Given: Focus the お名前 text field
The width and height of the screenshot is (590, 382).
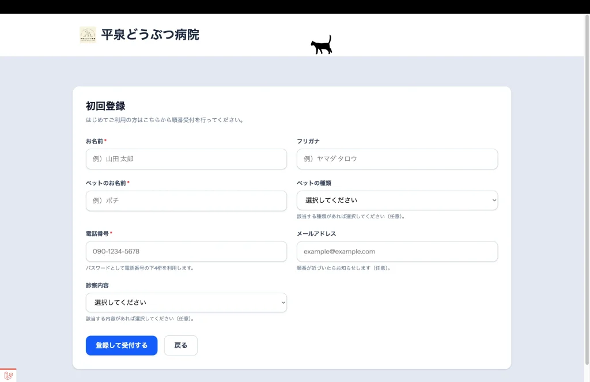Looking at the screenshot, I should [x=186, y=159].
